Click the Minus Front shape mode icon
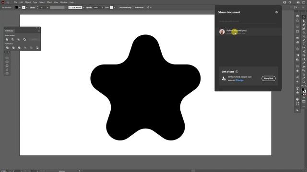This screenshot has width=307, height=172. click(13, 40)
